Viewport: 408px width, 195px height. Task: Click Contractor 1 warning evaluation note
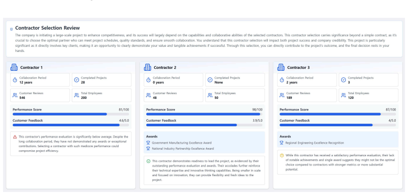pyautogui.click(x=71, y=144)
